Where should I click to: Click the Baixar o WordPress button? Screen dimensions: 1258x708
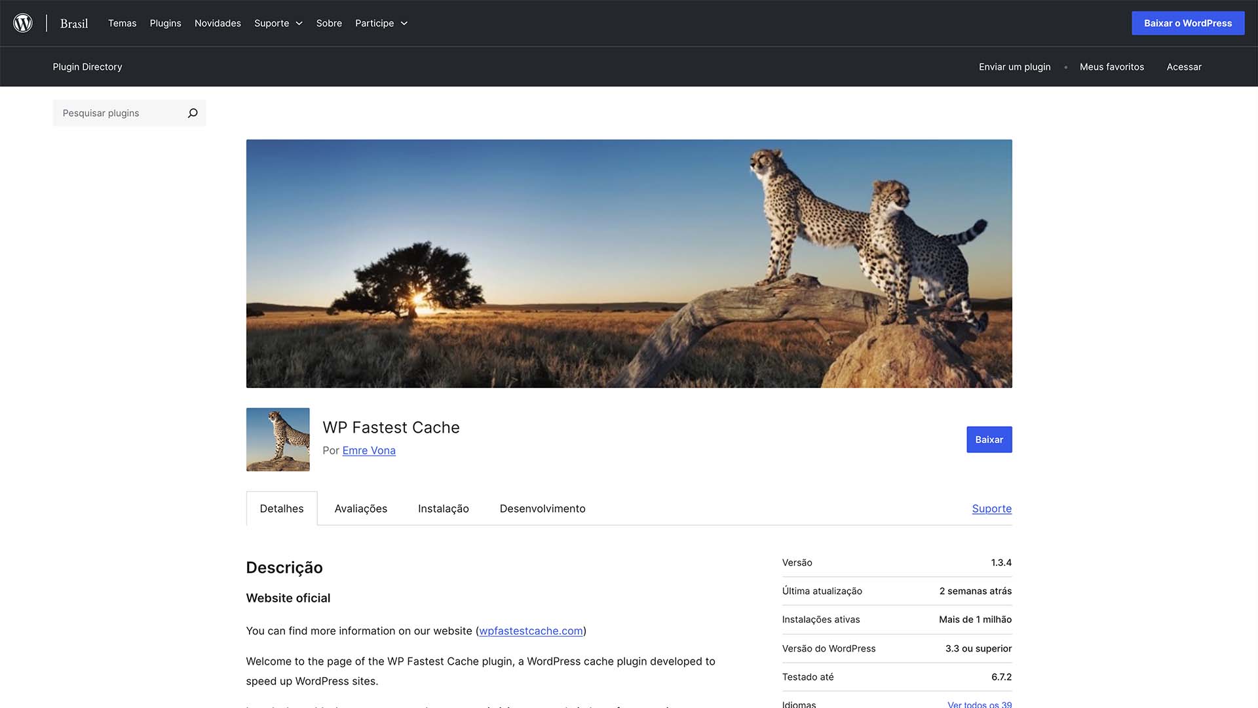coord(1188,23)
